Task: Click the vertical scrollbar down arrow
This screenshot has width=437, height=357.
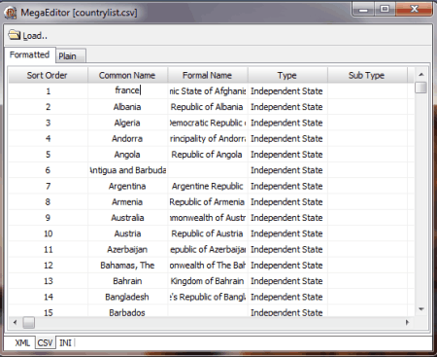Action: (x=421, y=309)
